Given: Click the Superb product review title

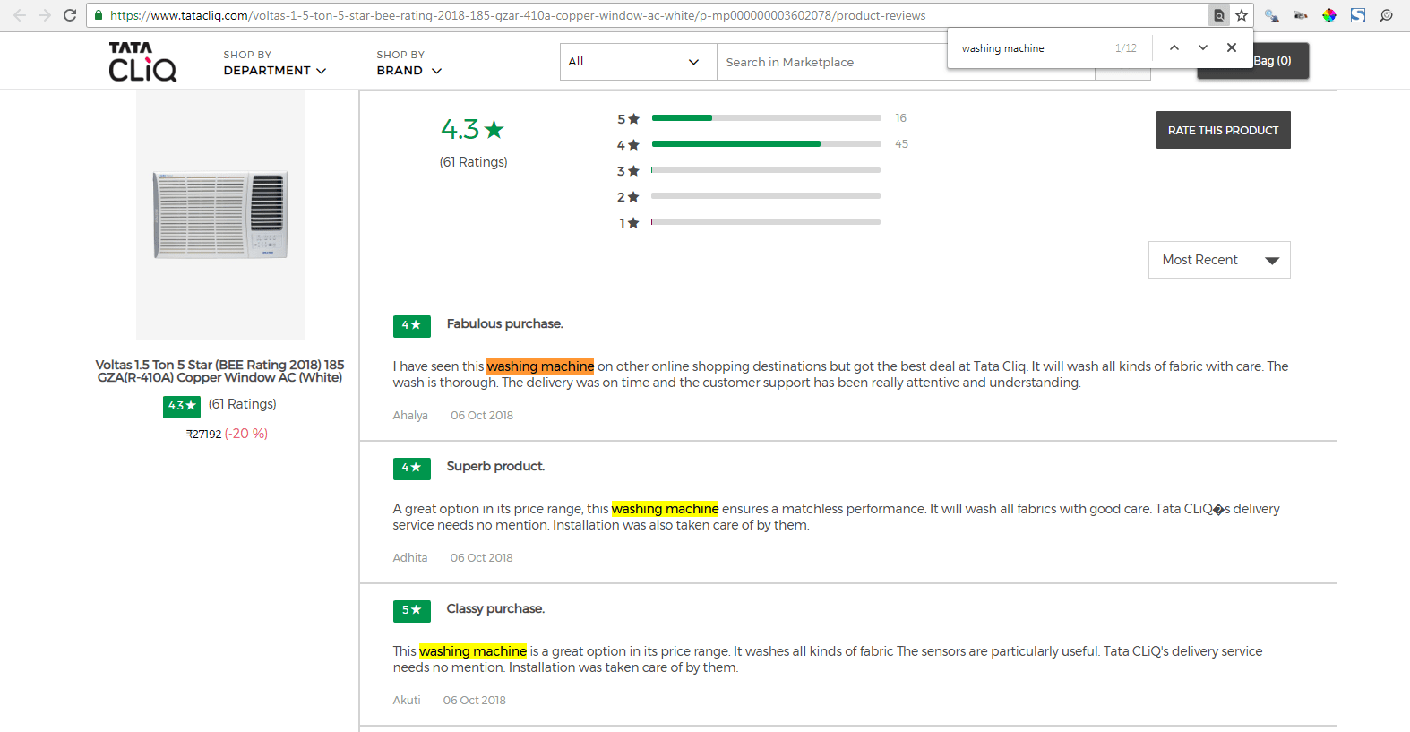Looking at the screenshot, I should coord(495,467).
